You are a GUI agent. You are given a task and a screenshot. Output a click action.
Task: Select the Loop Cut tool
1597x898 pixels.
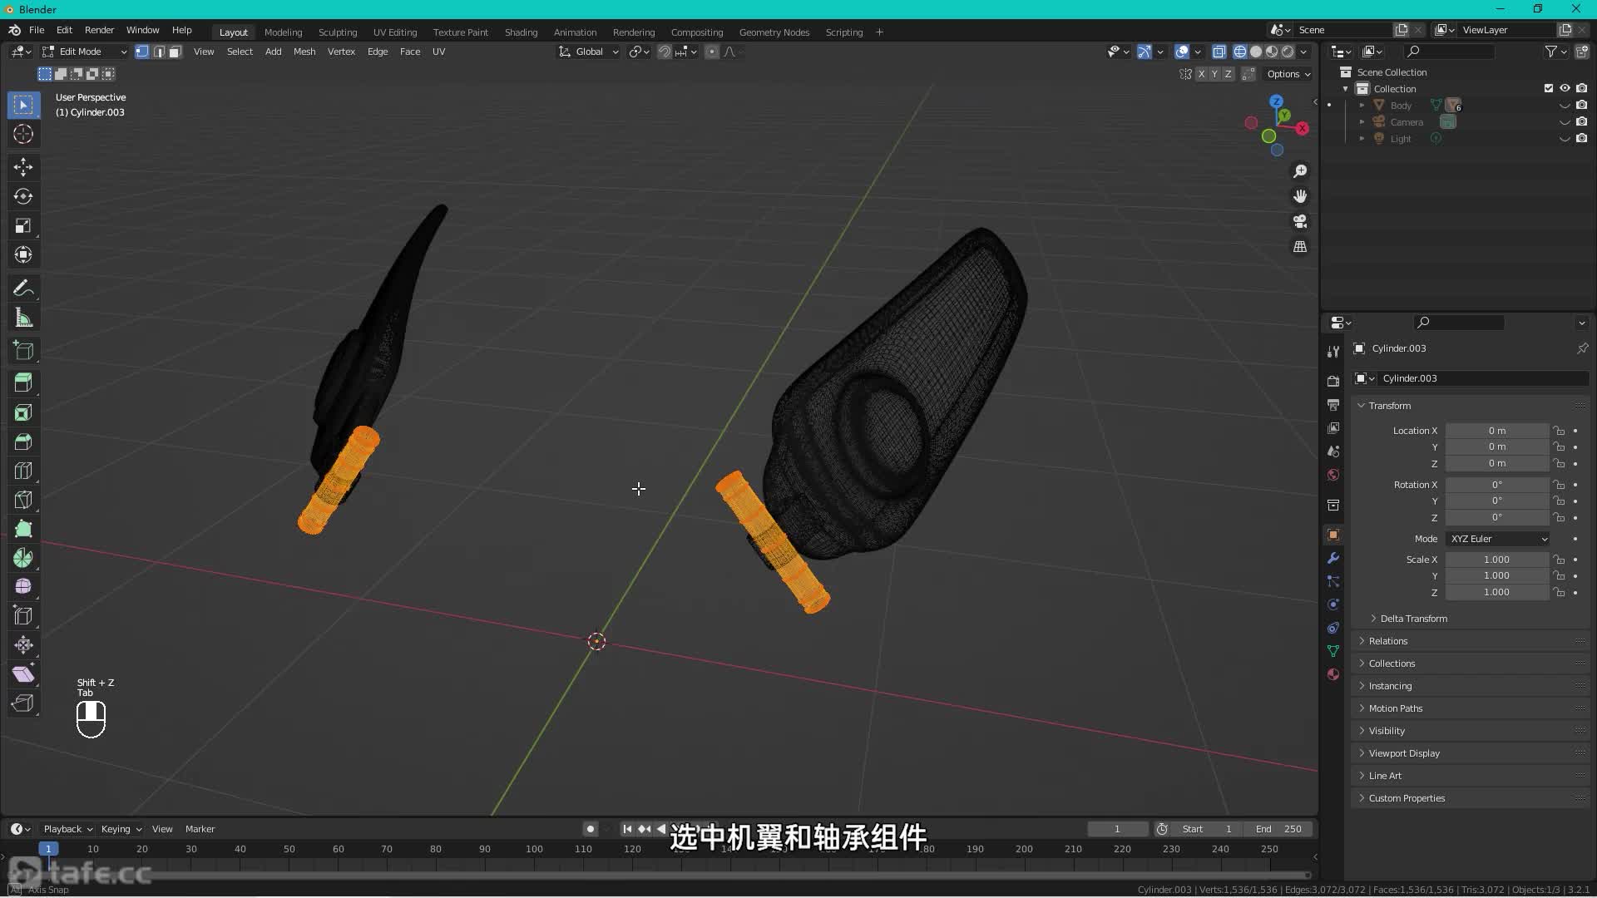click(23, 471)
